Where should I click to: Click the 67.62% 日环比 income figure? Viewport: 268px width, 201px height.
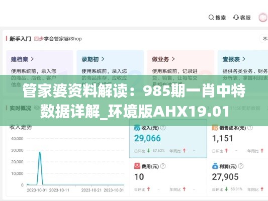click(158, 151)
